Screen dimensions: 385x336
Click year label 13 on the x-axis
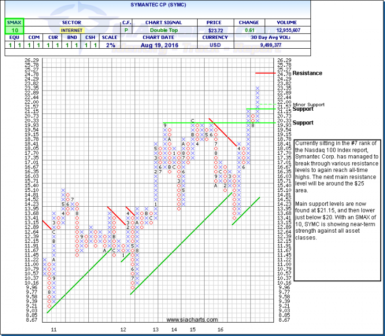point(155,329)
